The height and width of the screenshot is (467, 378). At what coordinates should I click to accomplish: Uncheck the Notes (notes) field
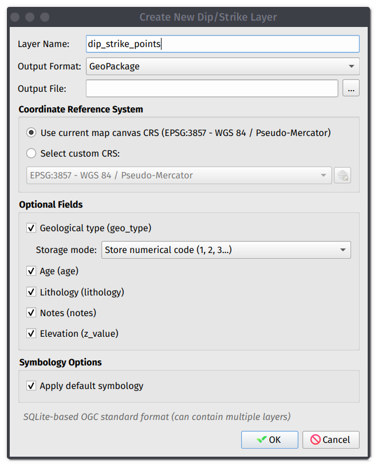[31, 312]
